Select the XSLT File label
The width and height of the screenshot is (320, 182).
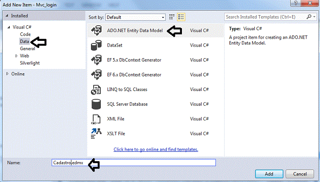[x=116, y=134]
